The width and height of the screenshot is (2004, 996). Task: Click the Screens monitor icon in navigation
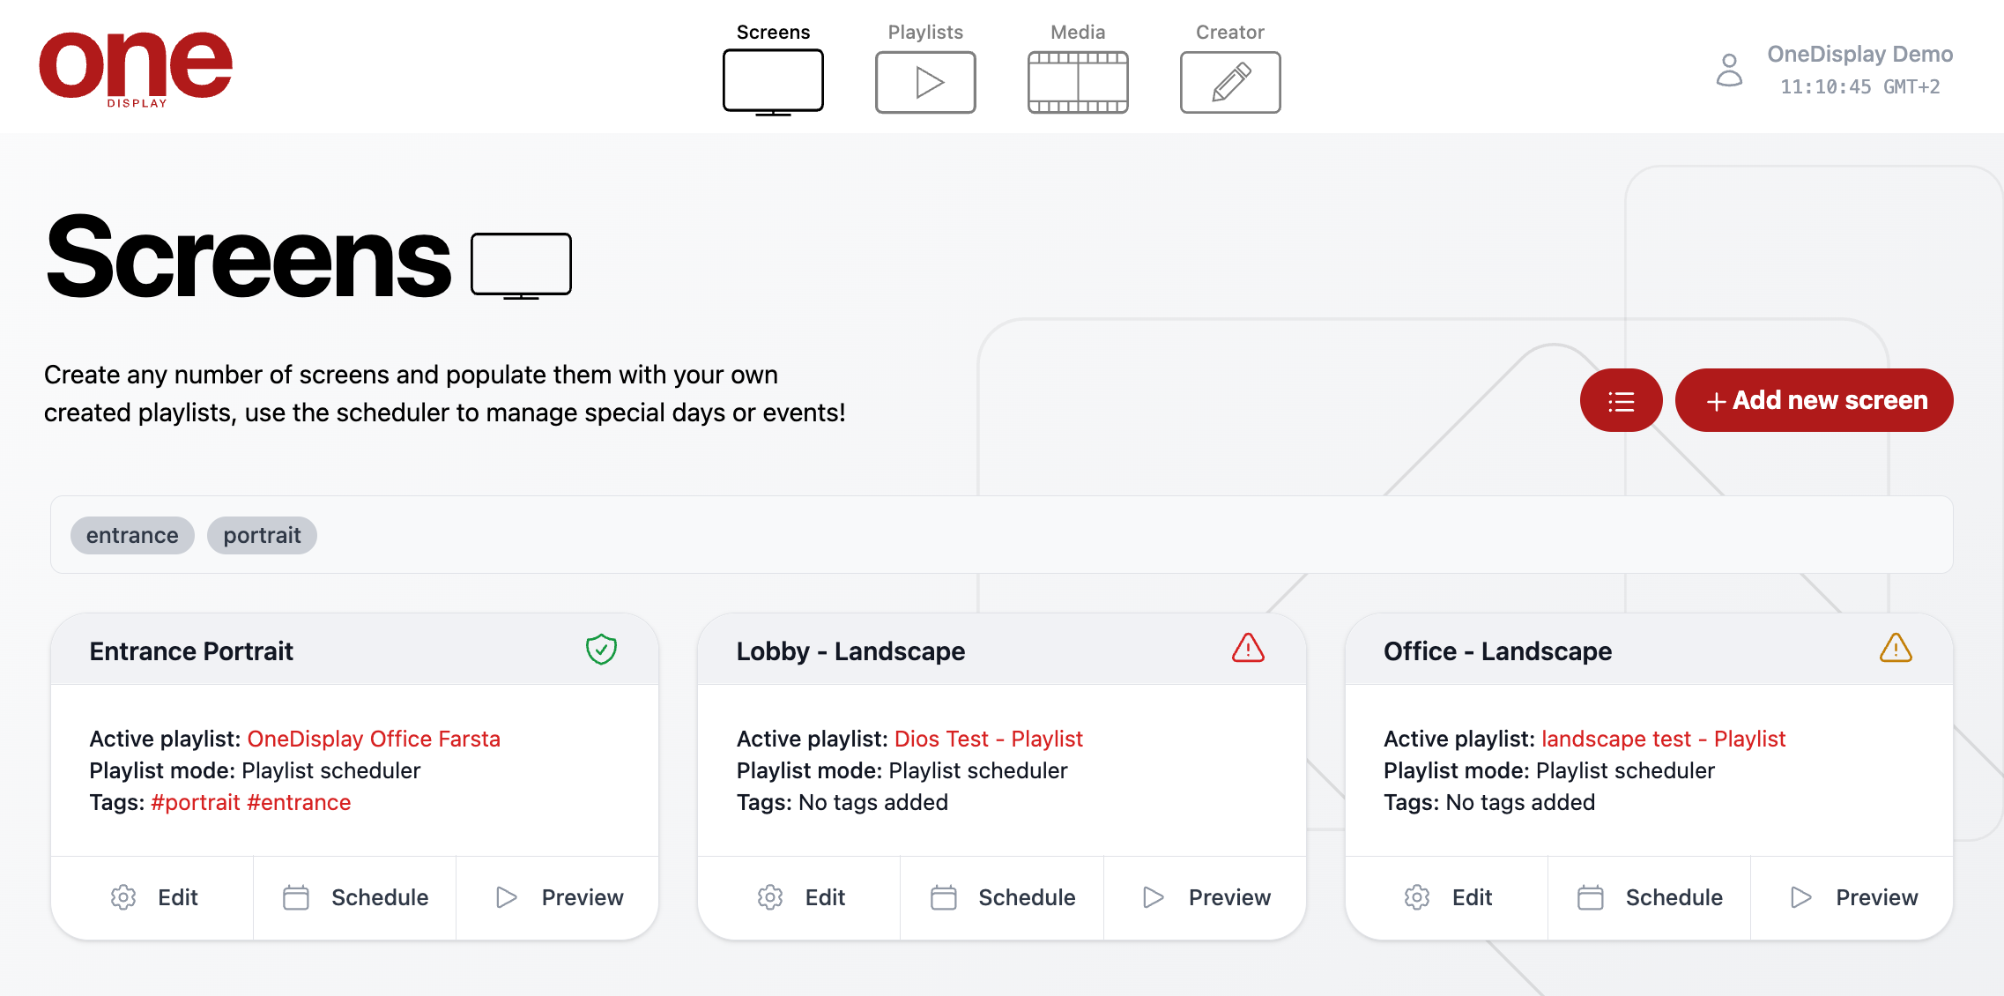[773, 82]
